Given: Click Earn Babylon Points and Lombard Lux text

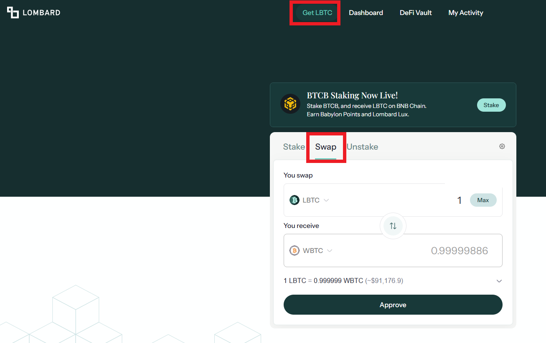Looking at the screenshot, I should click(358, 114).
